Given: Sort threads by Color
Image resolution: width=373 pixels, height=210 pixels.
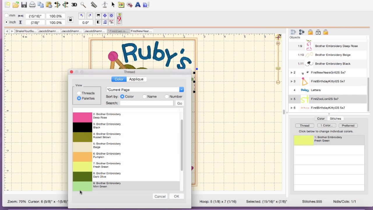Looking at the screenshot, I should point(122,97).
